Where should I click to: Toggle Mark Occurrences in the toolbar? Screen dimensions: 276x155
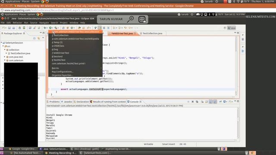[100, 28]
